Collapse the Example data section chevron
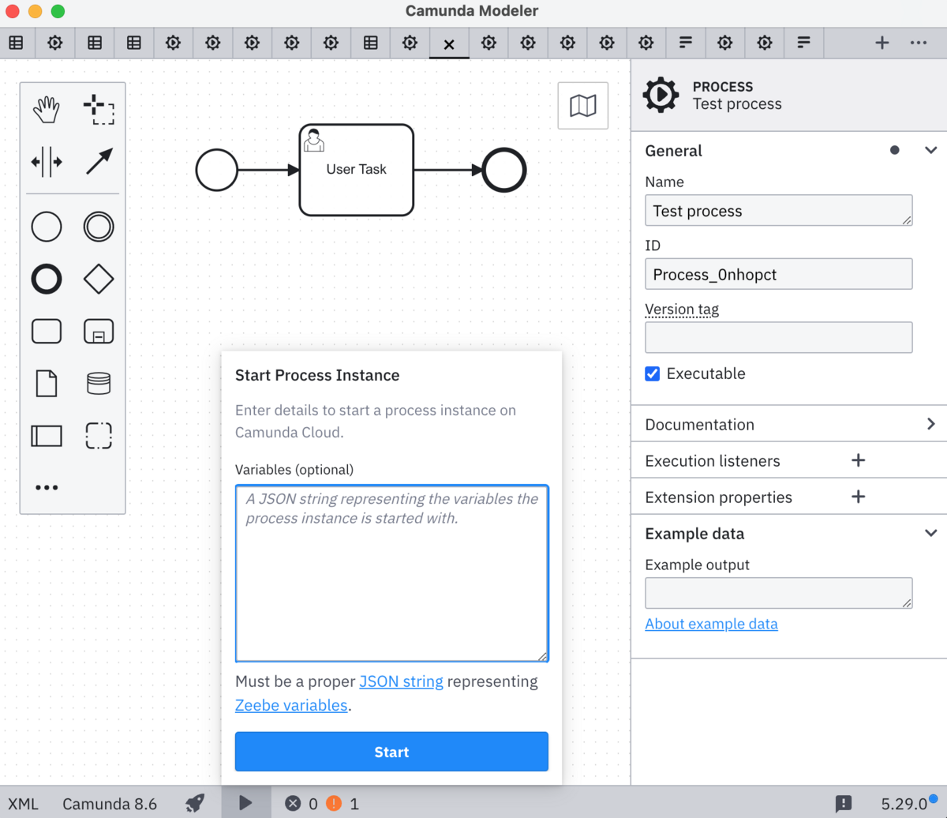This screenshot has width=947, height=818. tap(930, 533)
